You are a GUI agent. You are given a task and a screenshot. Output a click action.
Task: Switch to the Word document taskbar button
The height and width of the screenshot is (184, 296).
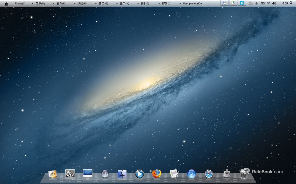224,3
